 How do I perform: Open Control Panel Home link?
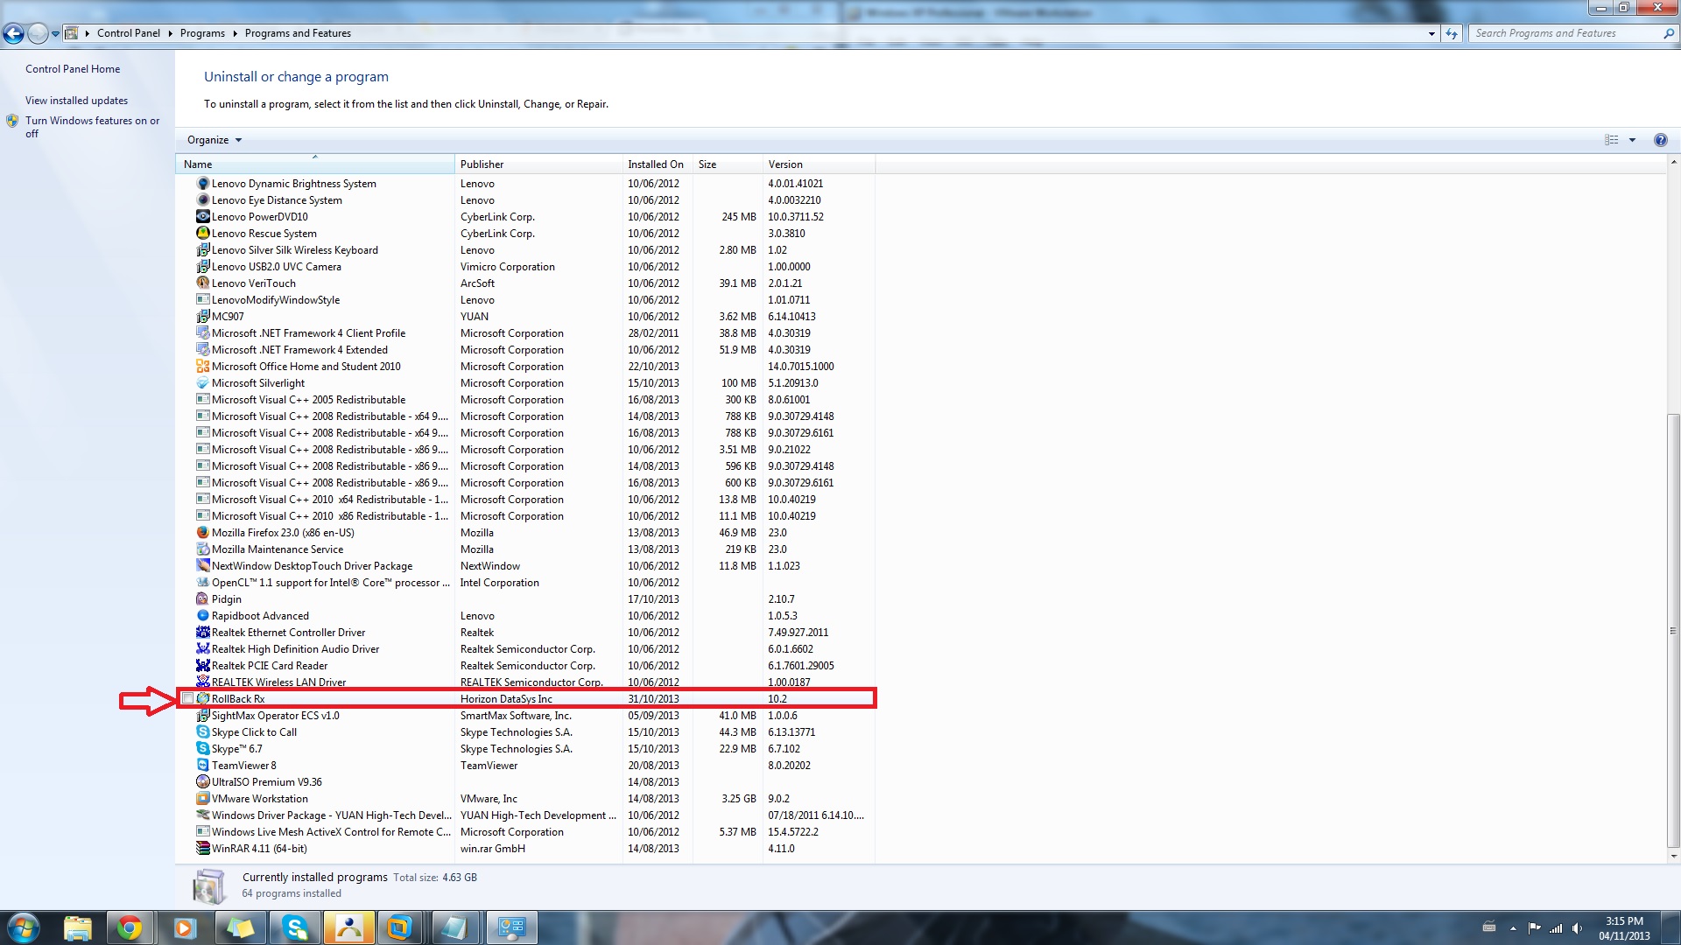[x=73, y=69]
